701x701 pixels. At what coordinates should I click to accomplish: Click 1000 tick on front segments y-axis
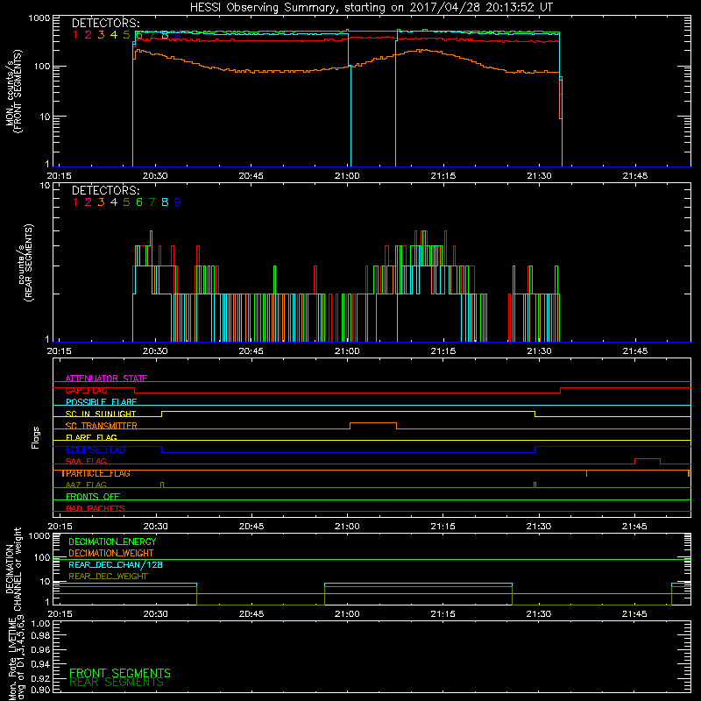39,18
